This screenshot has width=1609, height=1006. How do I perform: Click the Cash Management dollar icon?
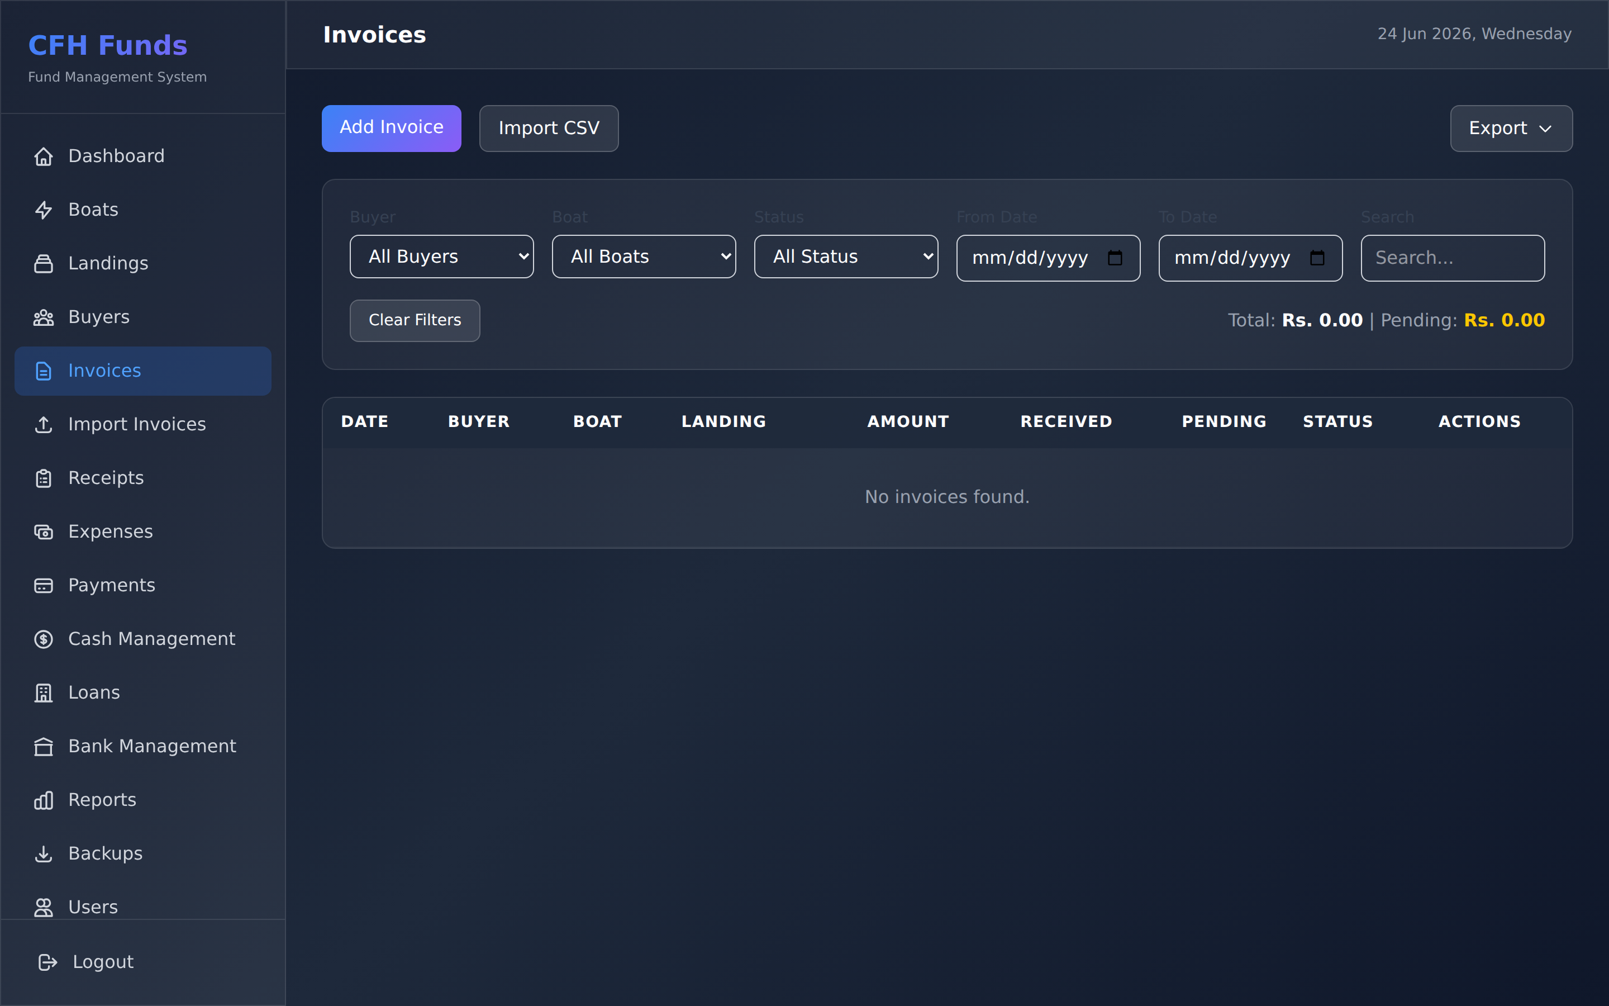pos(43,639)
